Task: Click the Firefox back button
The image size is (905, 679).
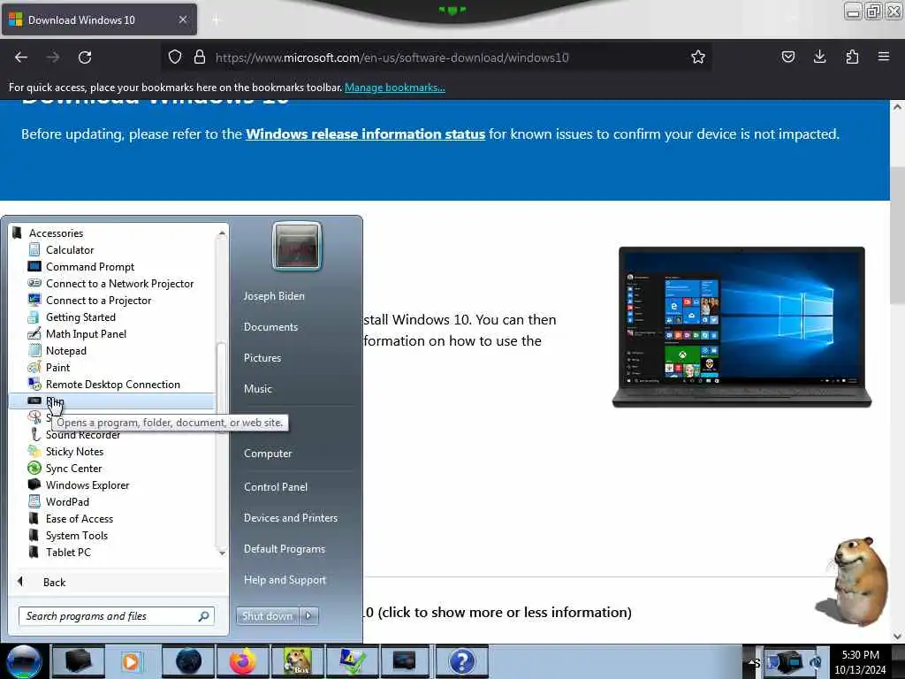Action: tap(21, 57)
